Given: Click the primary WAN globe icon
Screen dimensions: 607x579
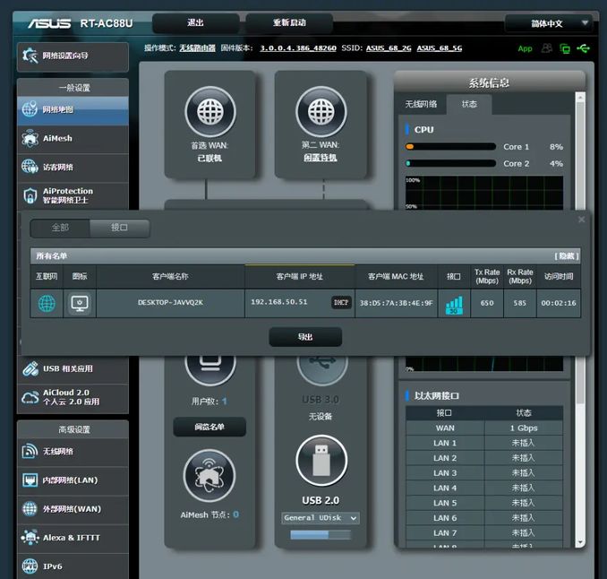Looking at the screenshot, I should [209, 113].
